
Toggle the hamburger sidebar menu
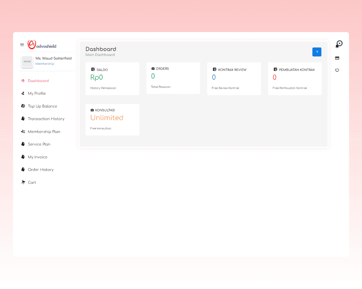(22, 45)
